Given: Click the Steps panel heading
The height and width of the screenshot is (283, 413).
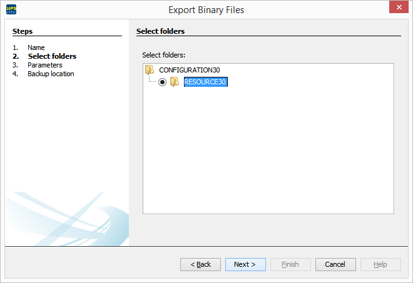Looking at the screenshot, I should click(x=23, y=31).
